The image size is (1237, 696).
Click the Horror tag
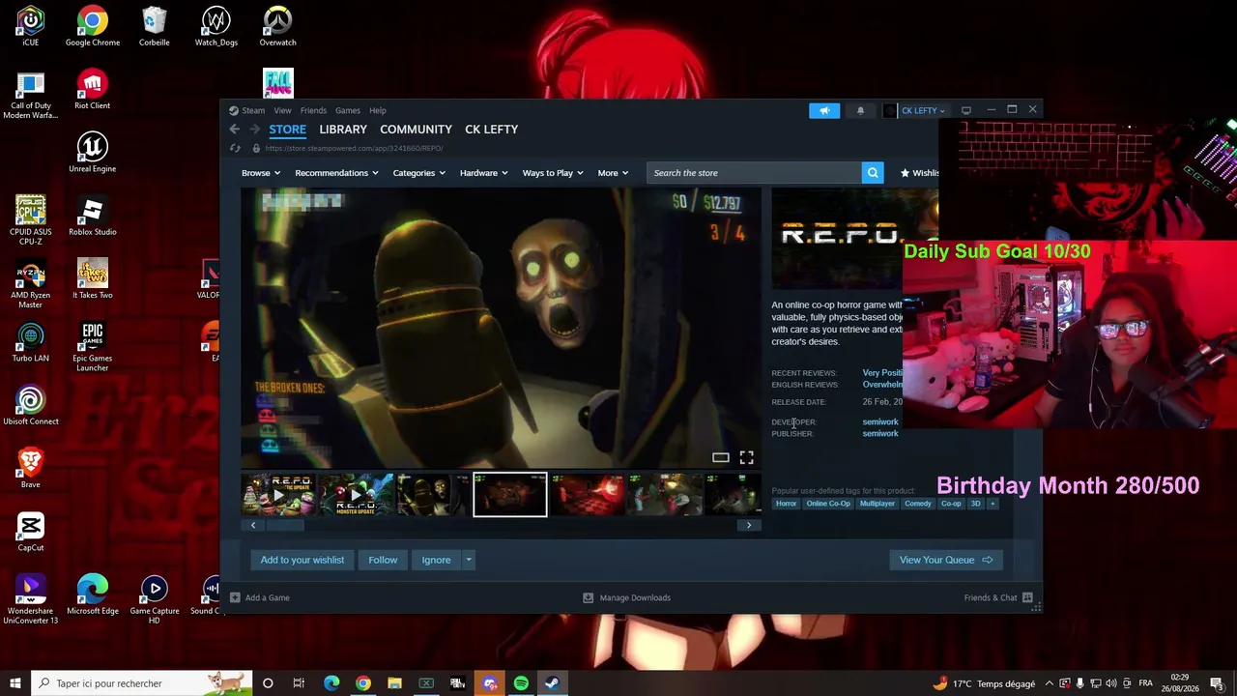(x=786, y=504)
